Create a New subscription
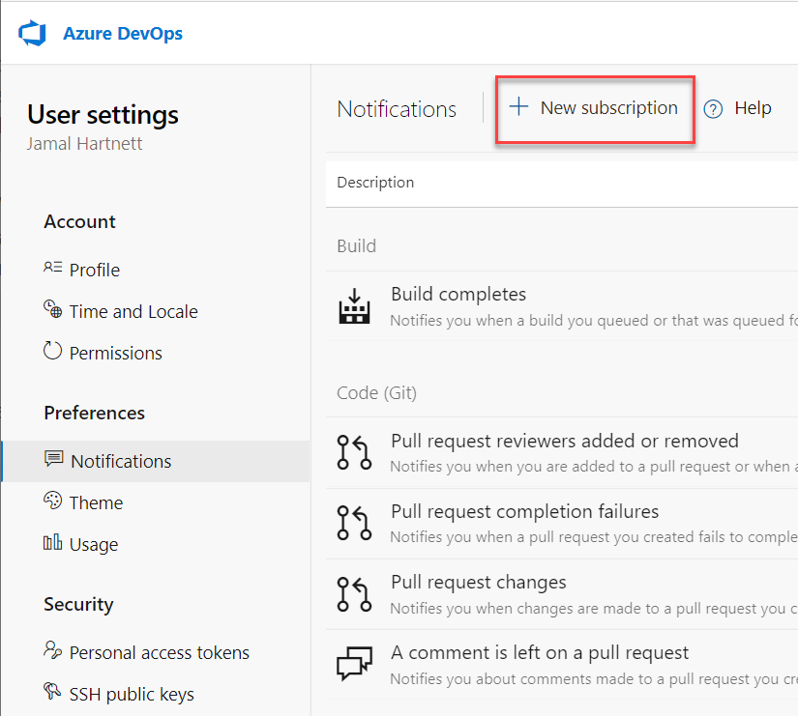The image size is (798, 716). point(595,110)
